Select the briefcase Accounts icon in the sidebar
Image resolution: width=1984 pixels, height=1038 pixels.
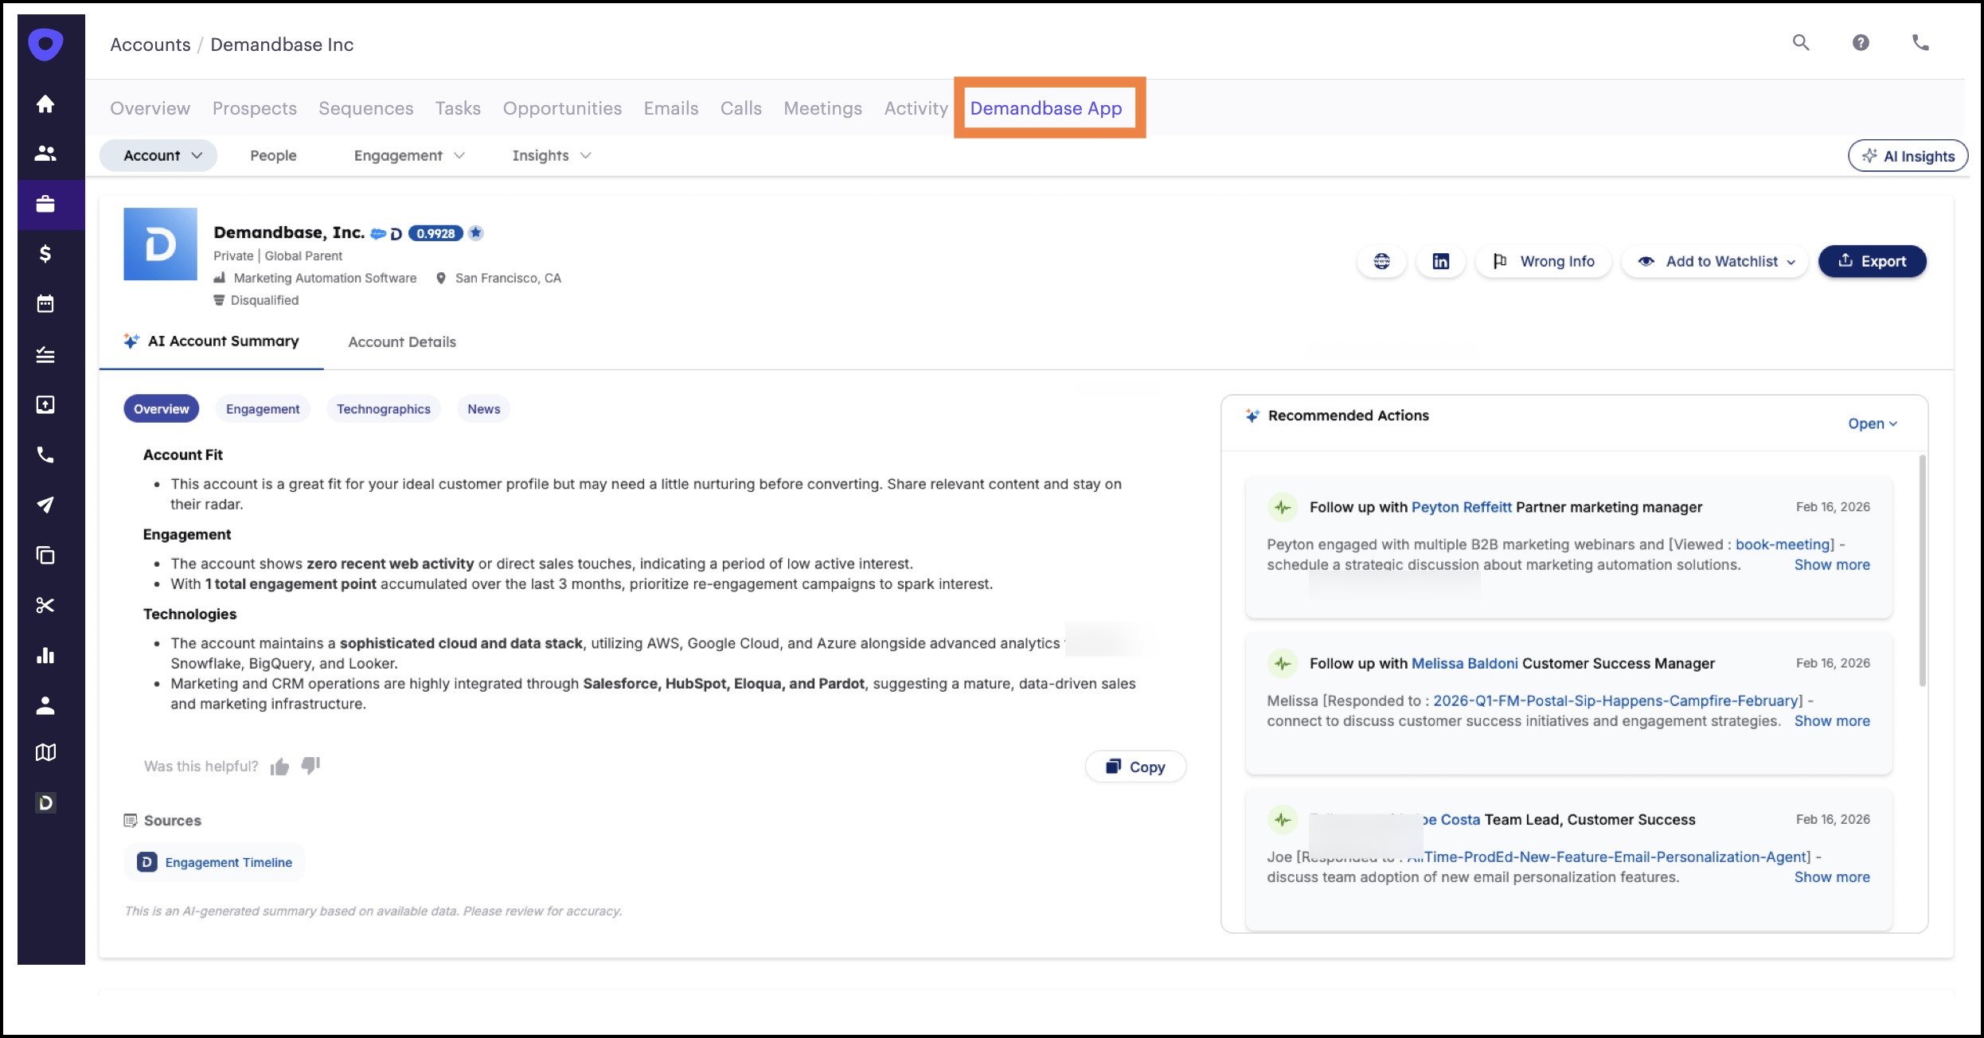click(45, 204)
